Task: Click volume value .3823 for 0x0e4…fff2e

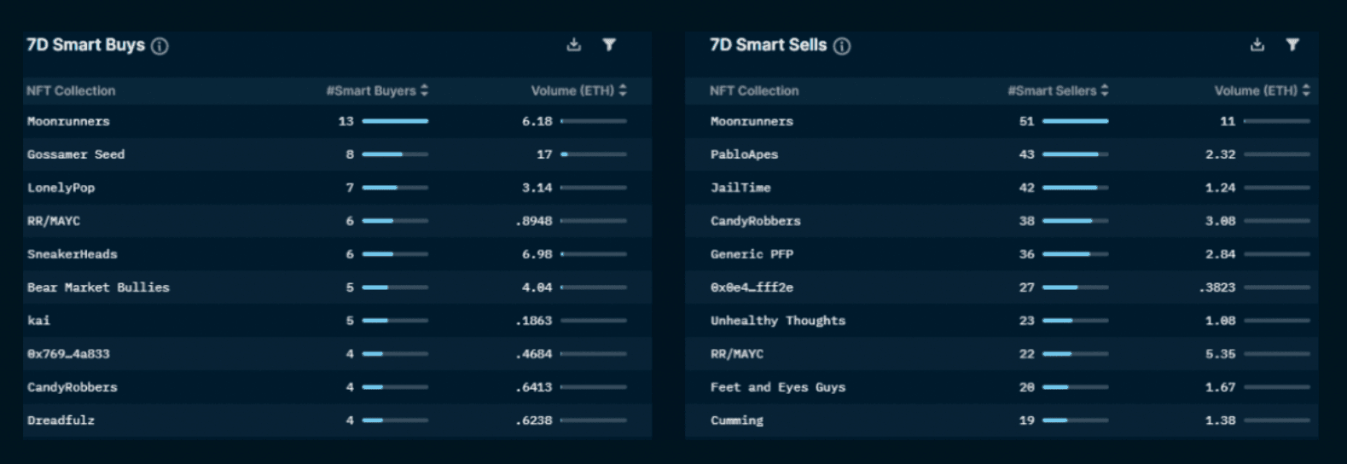Action: coord(1217,287)
